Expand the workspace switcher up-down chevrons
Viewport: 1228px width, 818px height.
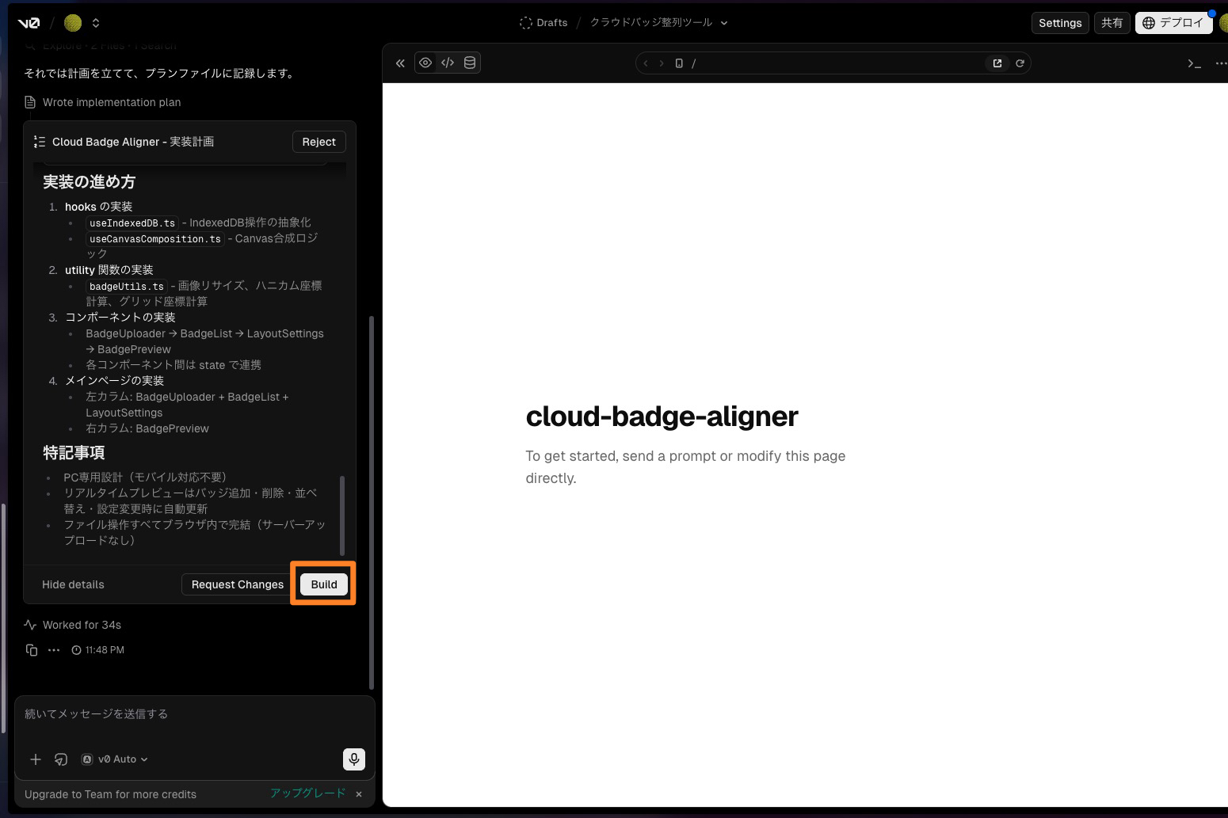[96, 23]
